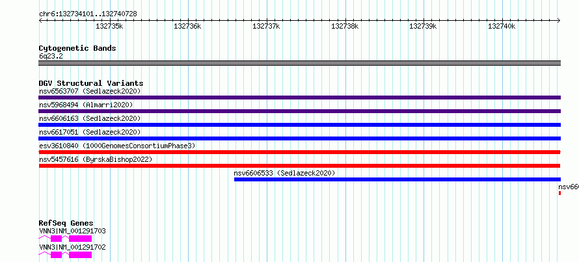579x262 pixels.
Task: Open variant label nsv5968494 (Almarri2020)
Action: point(86,105)
